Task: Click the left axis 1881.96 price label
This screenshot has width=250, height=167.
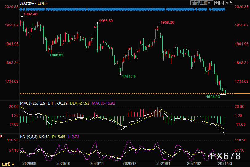Action: coord(12,44)
